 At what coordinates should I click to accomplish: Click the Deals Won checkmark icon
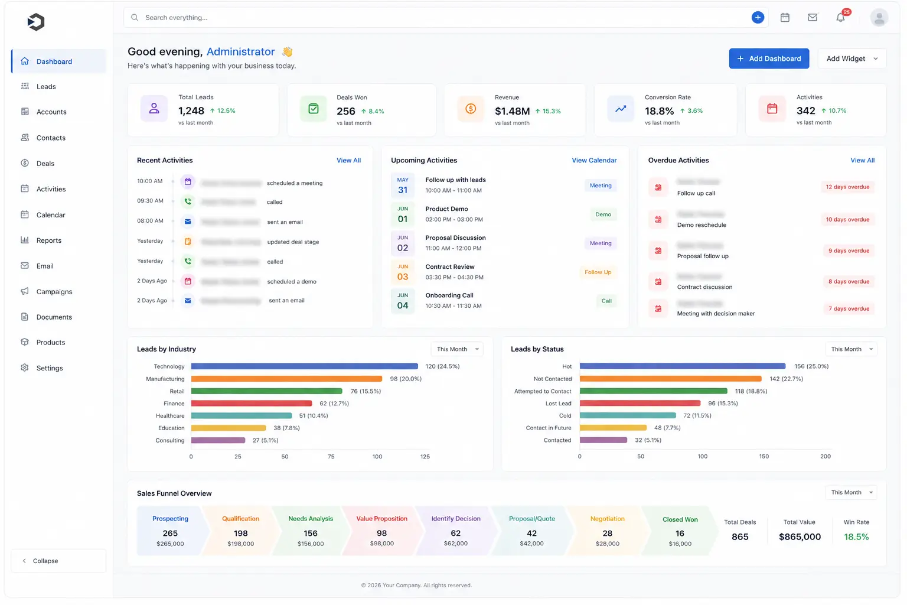pyautogui.click(x=314, y=109)
